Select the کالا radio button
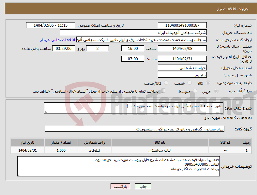 [x=208, y=83]
